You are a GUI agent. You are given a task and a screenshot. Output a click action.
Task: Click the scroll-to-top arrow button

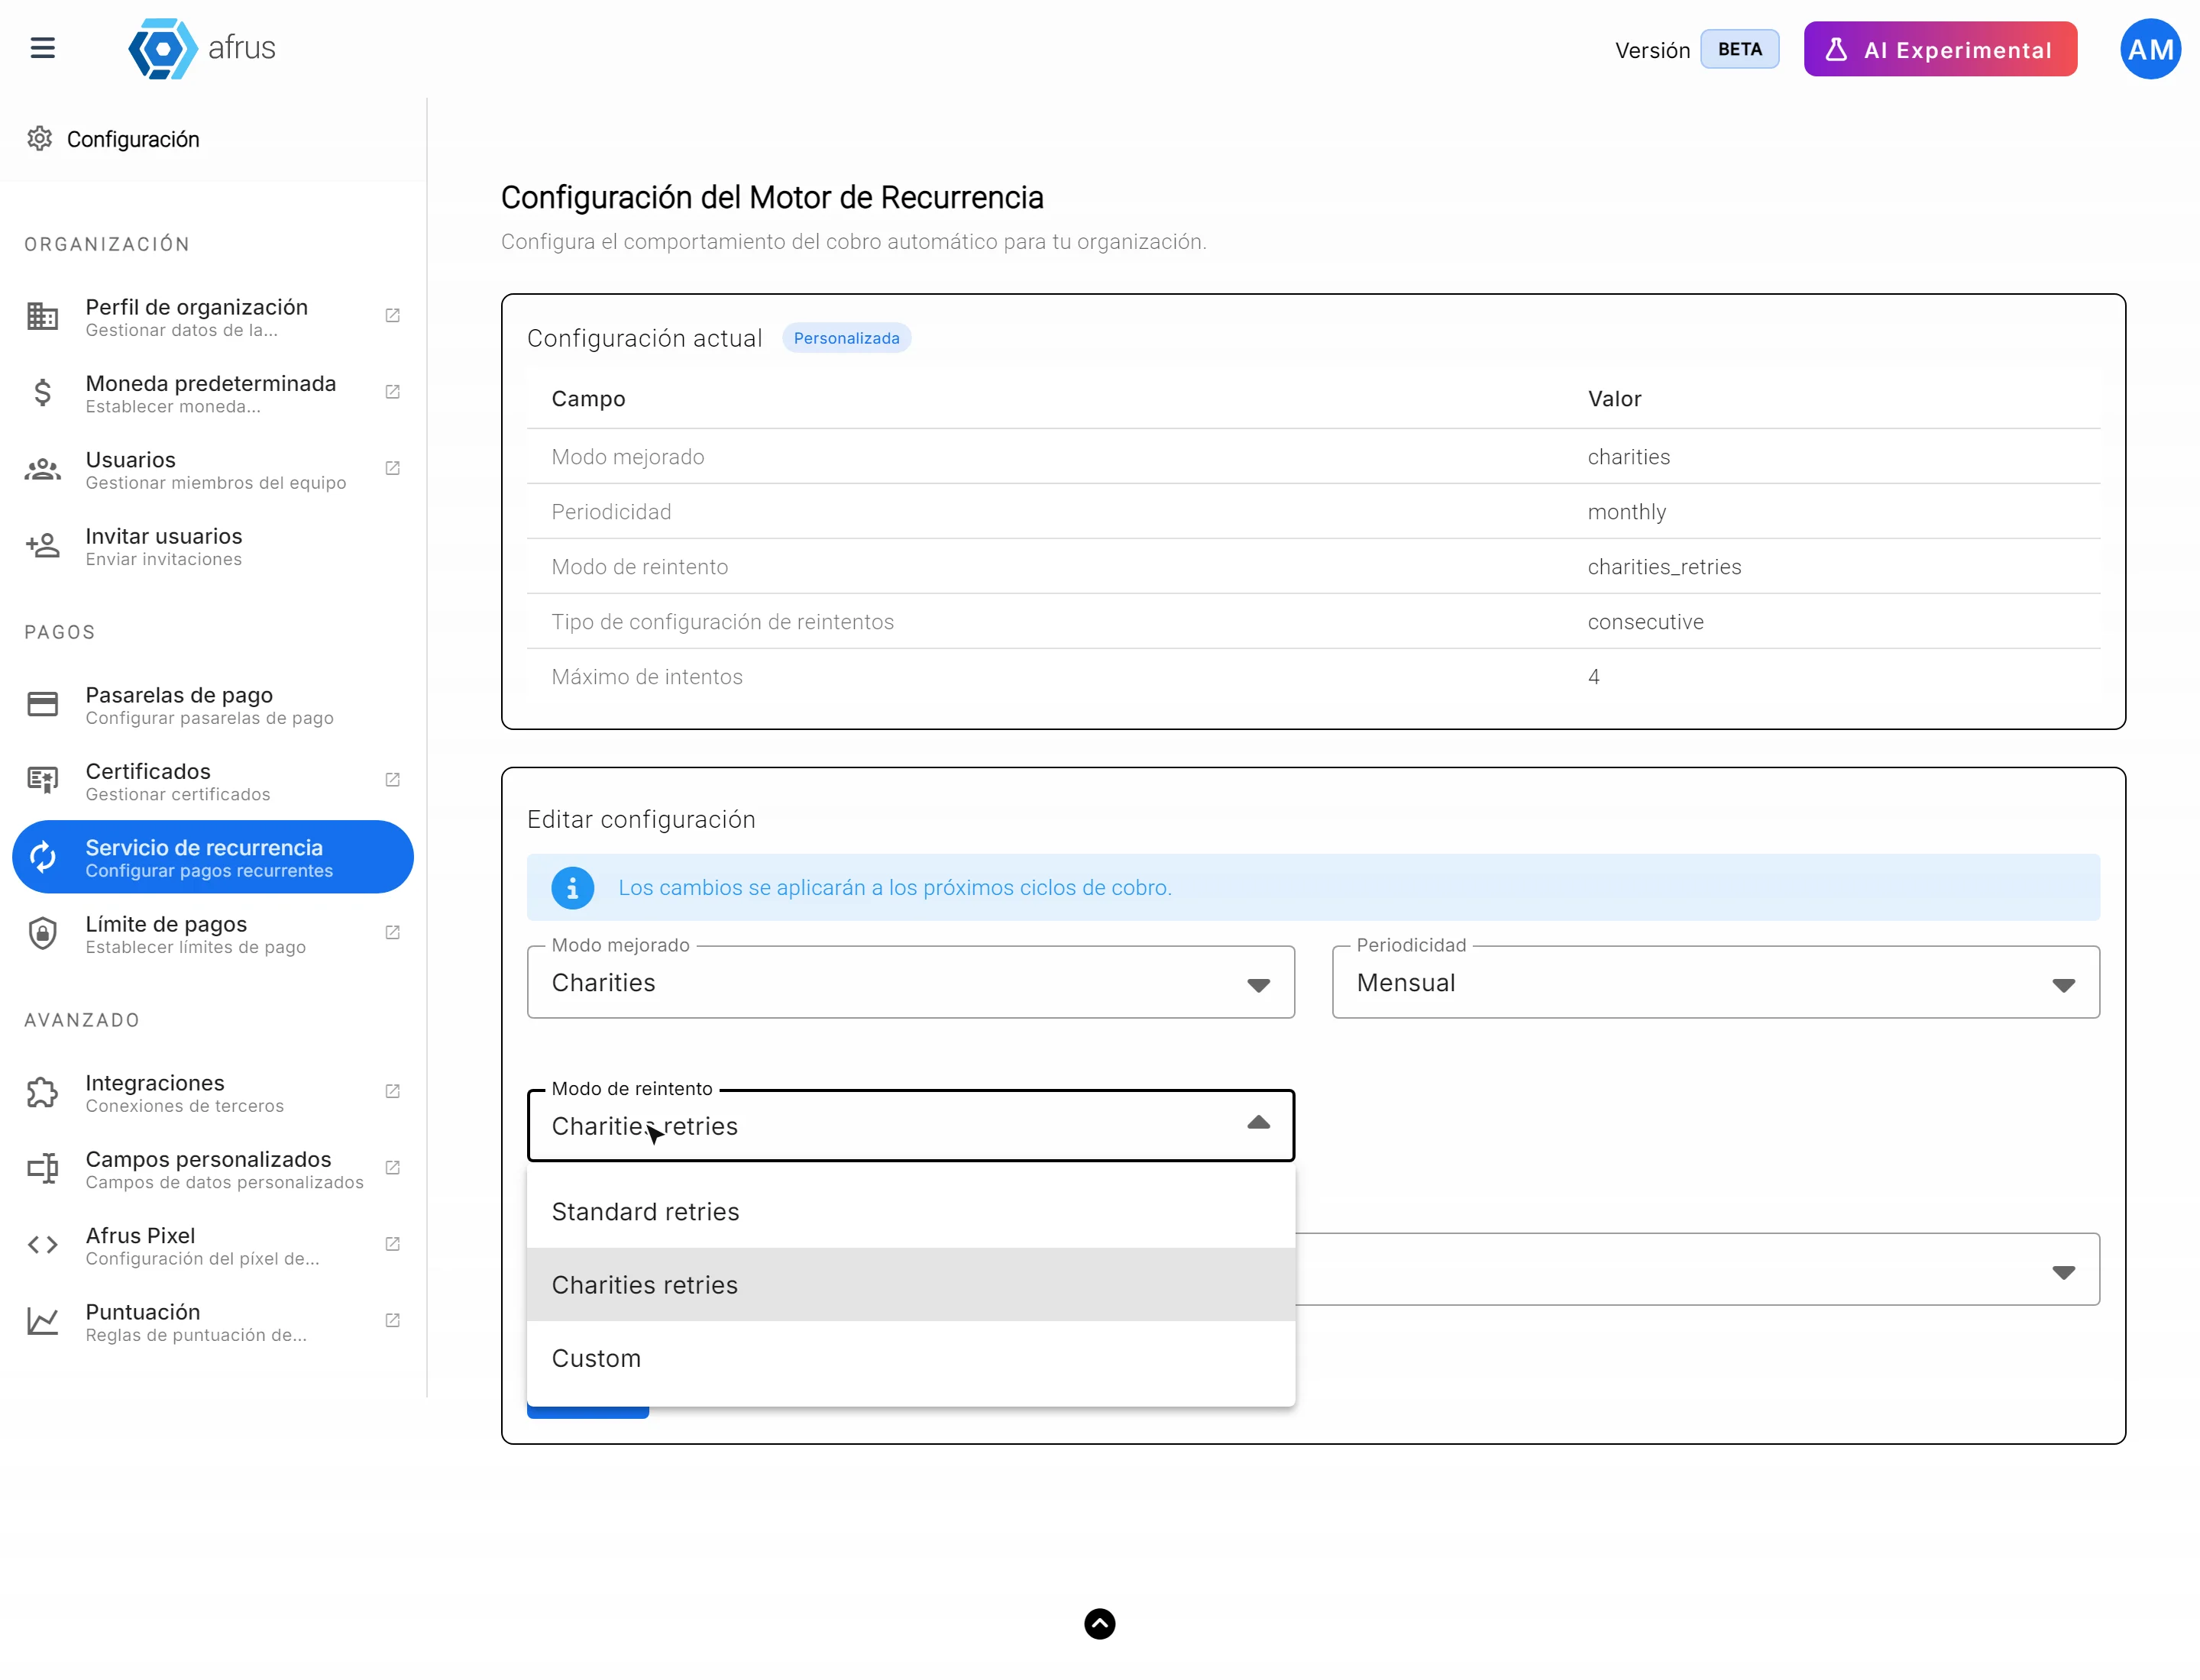pos(1099,1624)
